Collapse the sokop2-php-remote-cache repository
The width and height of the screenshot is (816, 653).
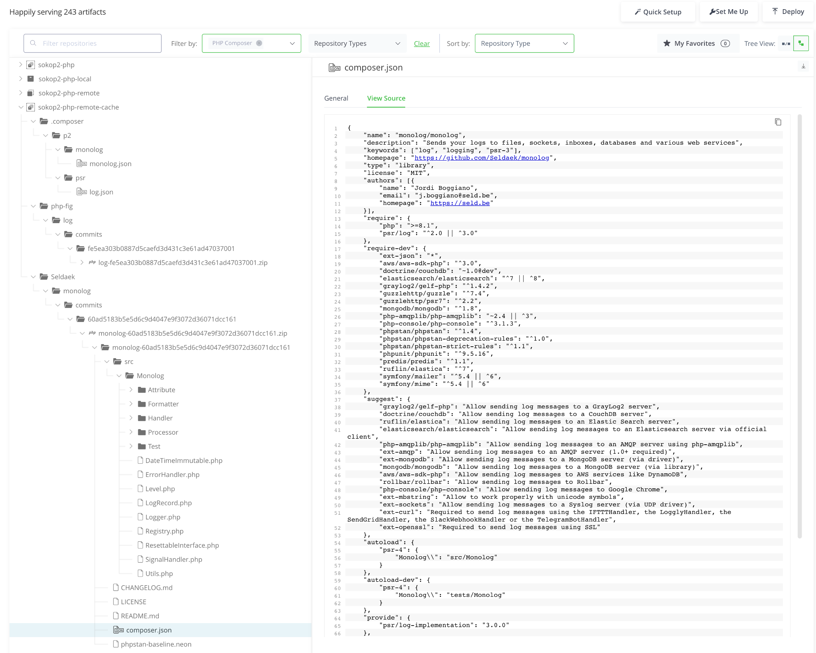pos(21,107)
